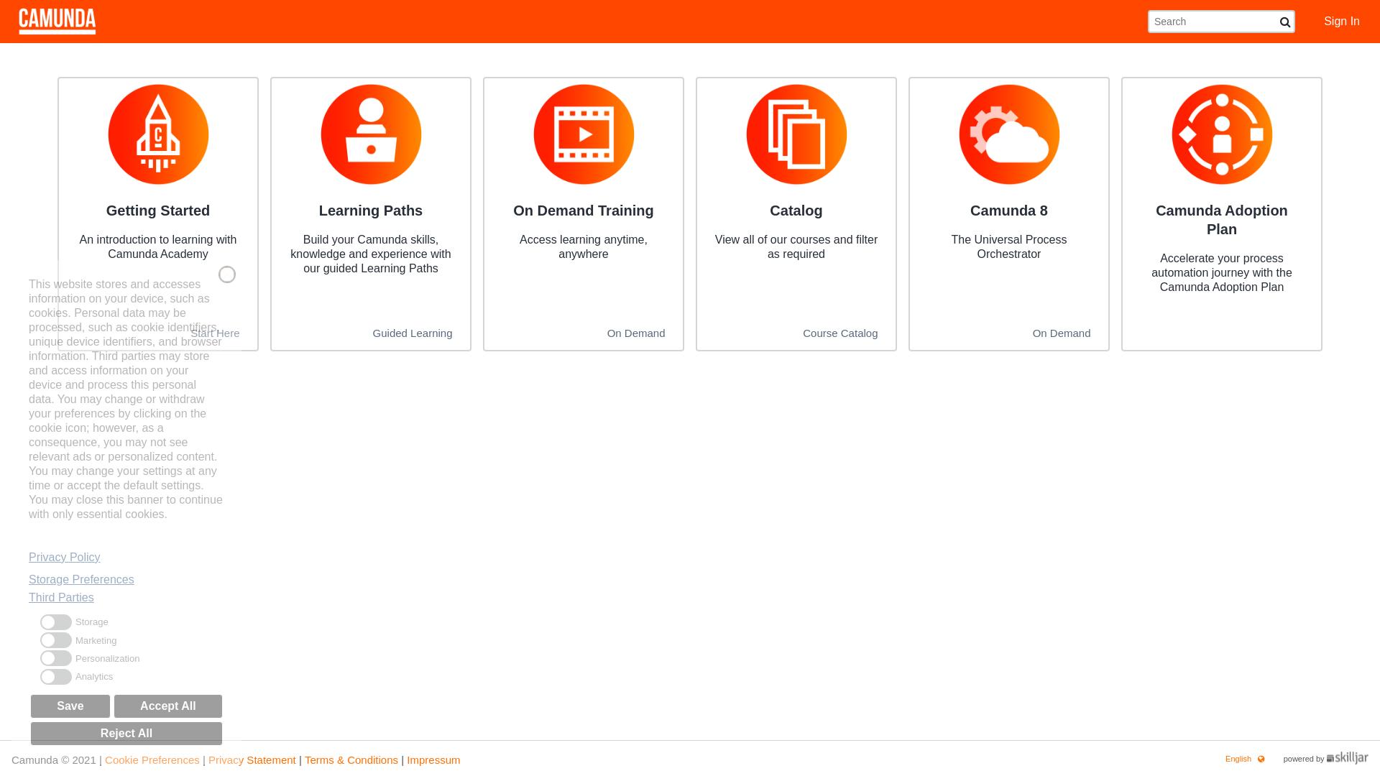Screen dimensions: 1380x776
Task: Click 'Build your Camunda skills' description
Action: 371,254
